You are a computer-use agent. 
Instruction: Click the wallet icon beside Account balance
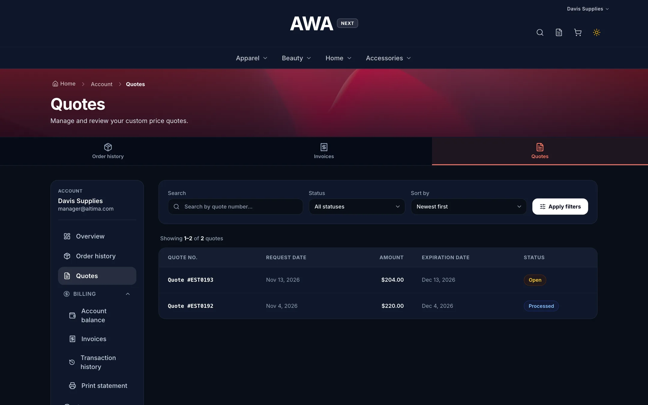[x=72, y=316]
